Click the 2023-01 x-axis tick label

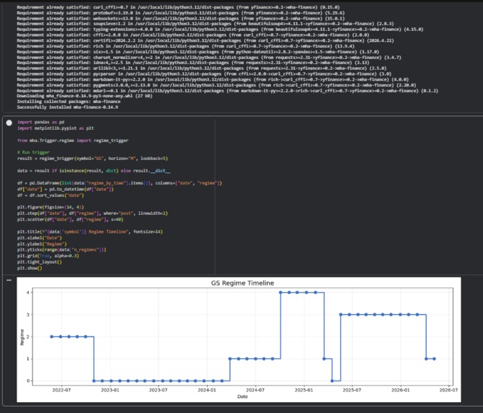[110, 390]
